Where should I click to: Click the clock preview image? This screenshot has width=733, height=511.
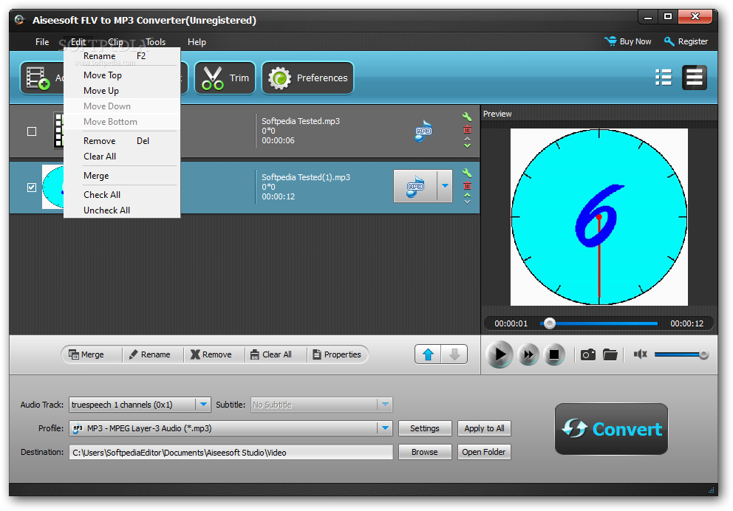(x=599, y=217)
